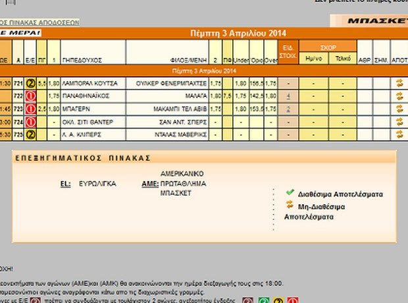Click home team ΟΚΛ. ΣΙΤΙ ΘΑΝΤΕΡ

pyautogui.click(x=88, y=122)
